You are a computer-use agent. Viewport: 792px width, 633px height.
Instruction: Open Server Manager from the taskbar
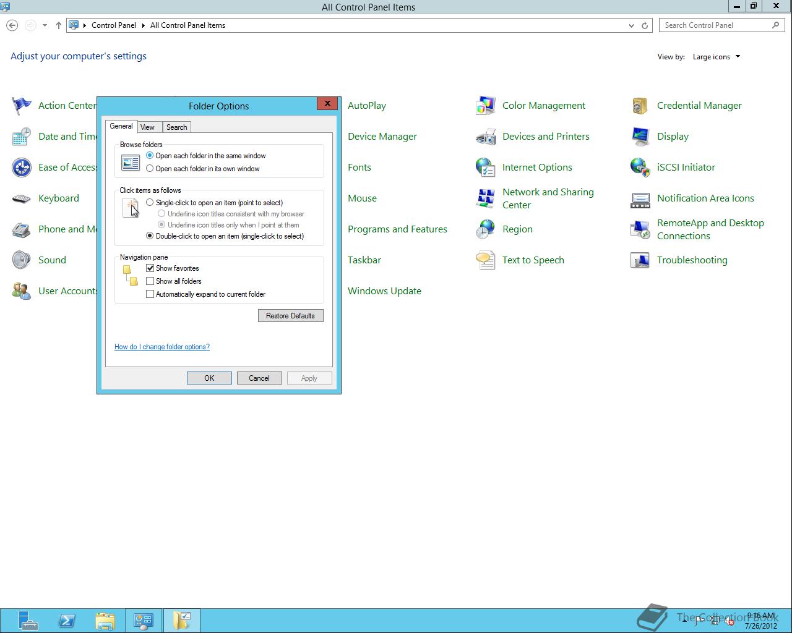pos(28,620)
